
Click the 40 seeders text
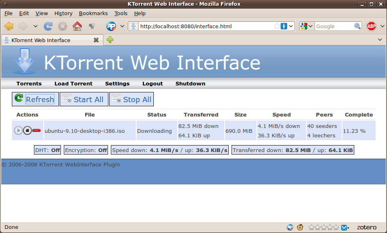click(x=322, y=126)
